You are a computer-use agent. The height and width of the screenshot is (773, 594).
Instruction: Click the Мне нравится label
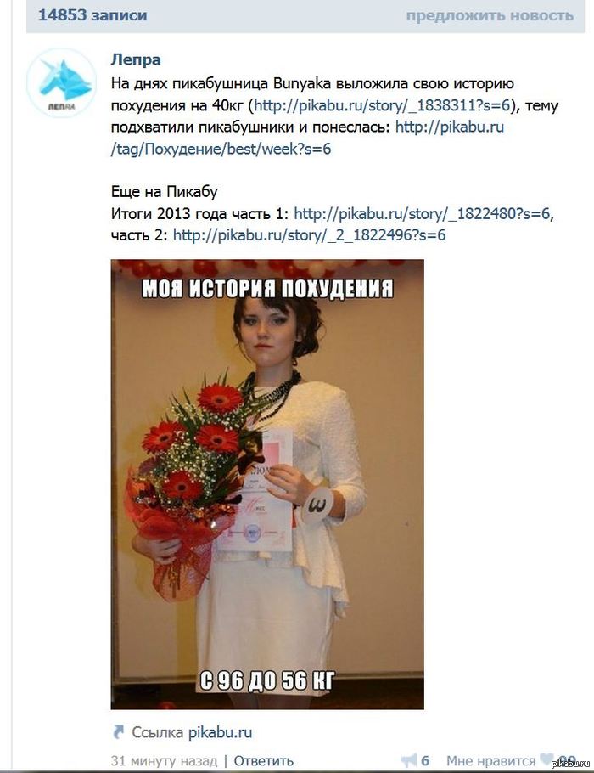tap(490, 760)
